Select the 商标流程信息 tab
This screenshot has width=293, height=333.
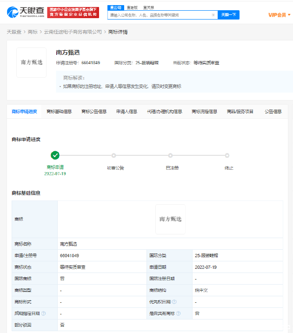tap(204, 112)
